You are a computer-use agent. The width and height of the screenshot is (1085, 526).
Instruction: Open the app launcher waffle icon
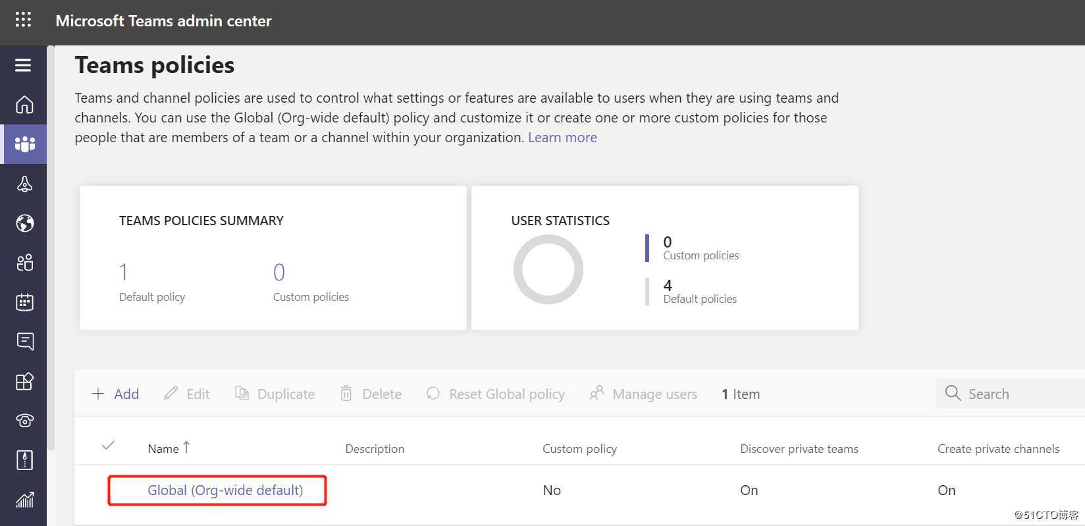point(23,20)
